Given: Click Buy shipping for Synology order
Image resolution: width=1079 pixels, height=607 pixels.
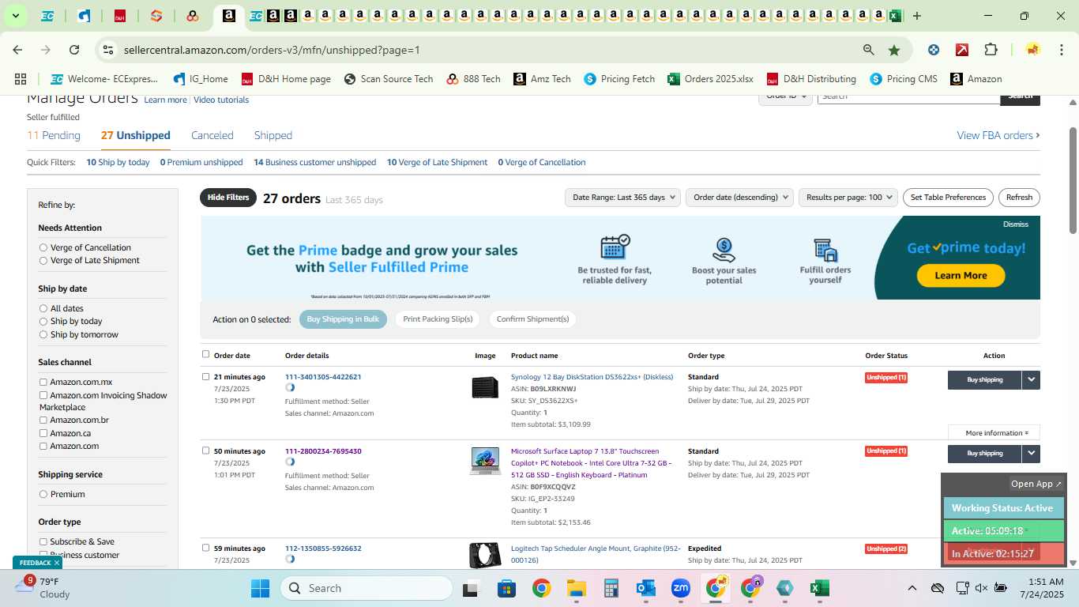Looking at the screenshot, I should [984, 379].
